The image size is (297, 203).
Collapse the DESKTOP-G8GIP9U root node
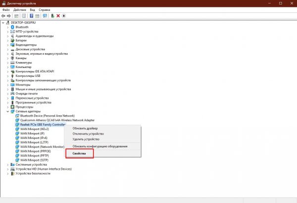tap(3, 23)
